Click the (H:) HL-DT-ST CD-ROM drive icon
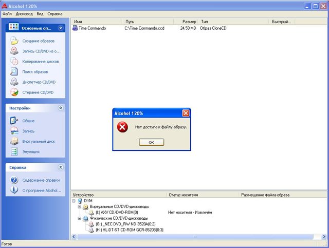 [x=92, y=230]
